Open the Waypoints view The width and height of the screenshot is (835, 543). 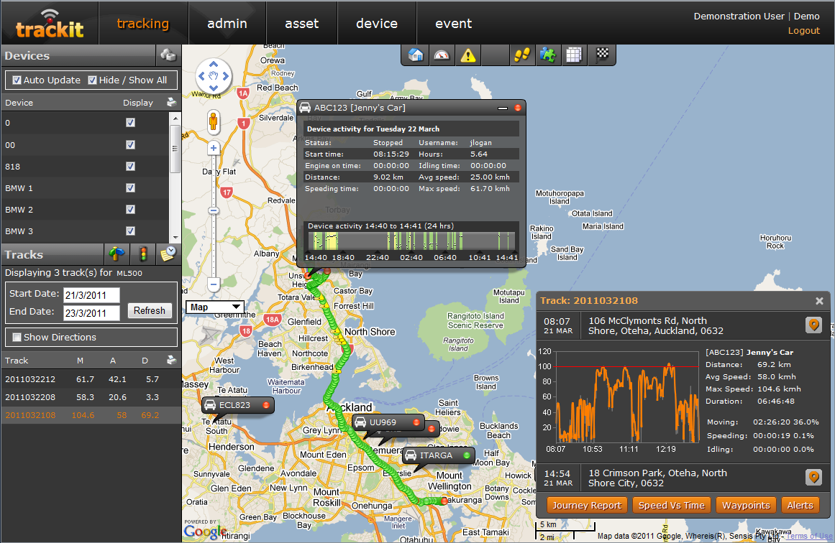click(746, 505)
